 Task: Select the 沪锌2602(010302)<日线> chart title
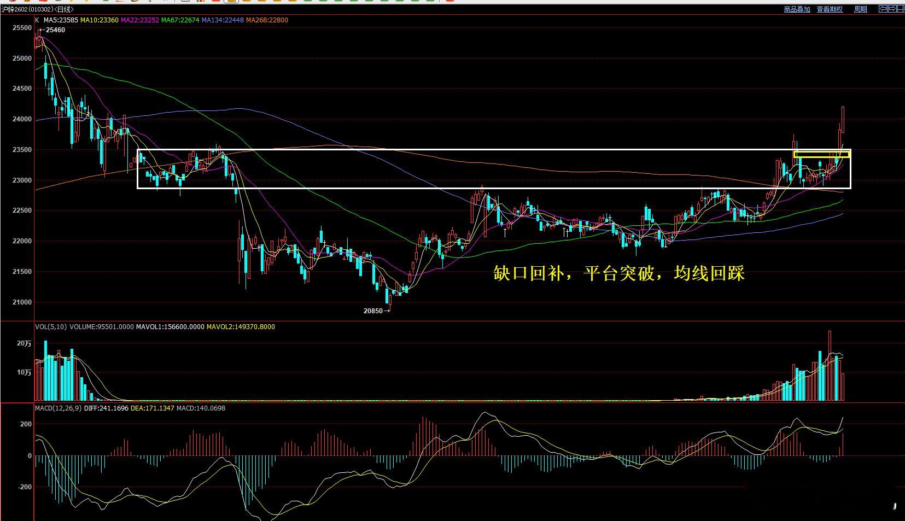37,9
